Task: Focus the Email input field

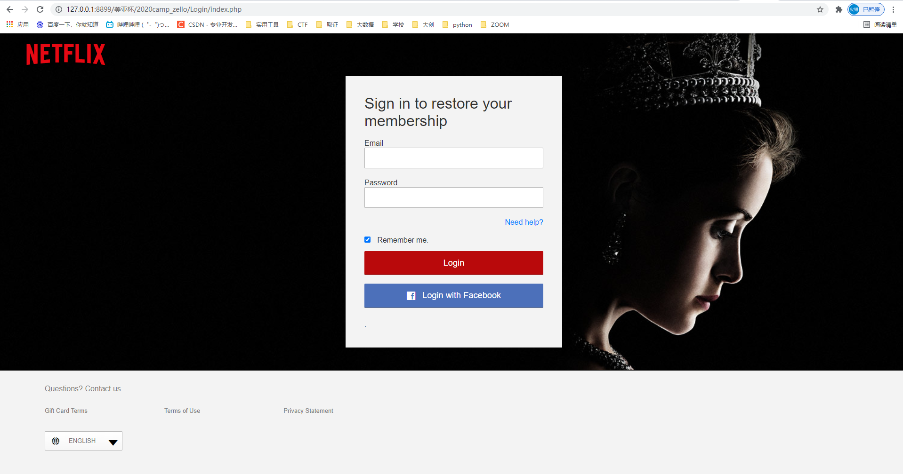Action: [x=453, y=158]
